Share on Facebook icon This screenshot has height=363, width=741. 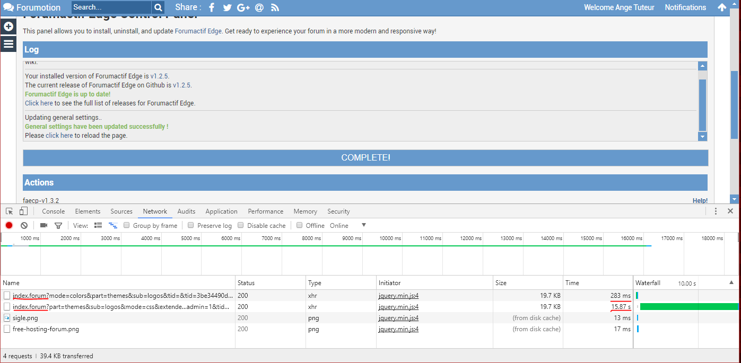coord(212,7)
